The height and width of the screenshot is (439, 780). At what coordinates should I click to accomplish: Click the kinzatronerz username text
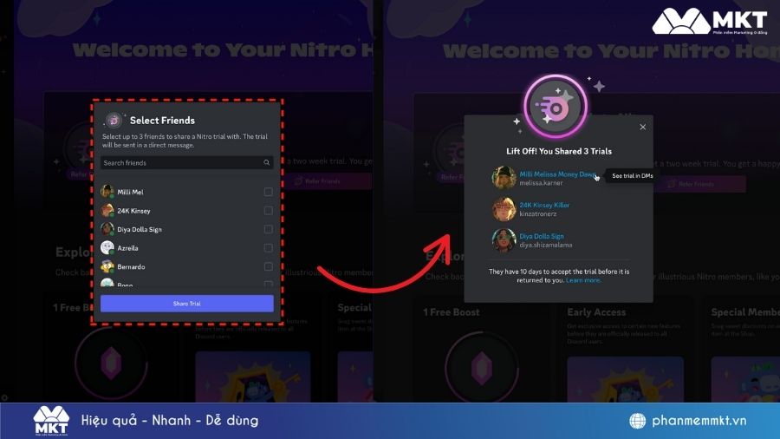538,214
